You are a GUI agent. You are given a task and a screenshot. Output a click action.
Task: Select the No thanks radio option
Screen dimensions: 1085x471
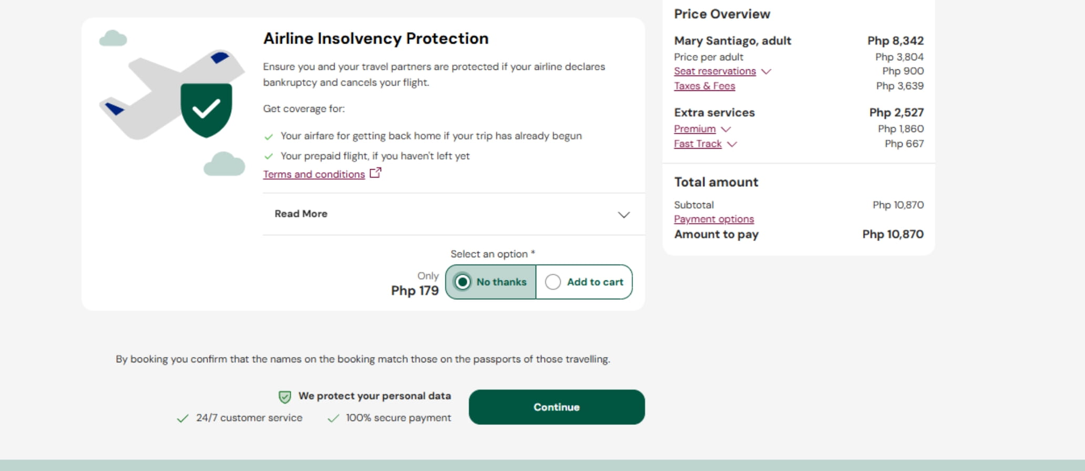(x=463, y=282)
